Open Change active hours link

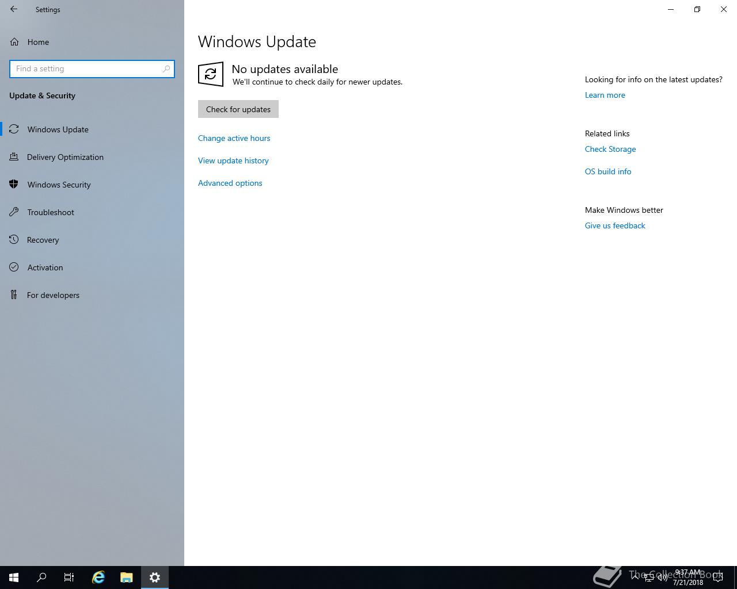pyautogui.click(x=234, y=138)
